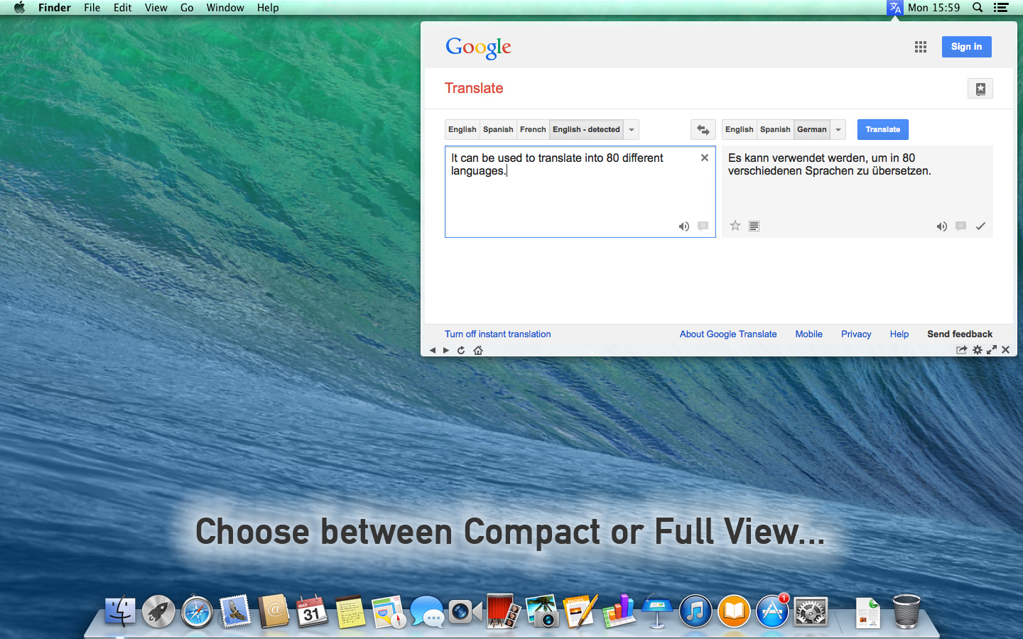Go forward with the right arrow
The image size is (1023, 639).
pos(446,350)
